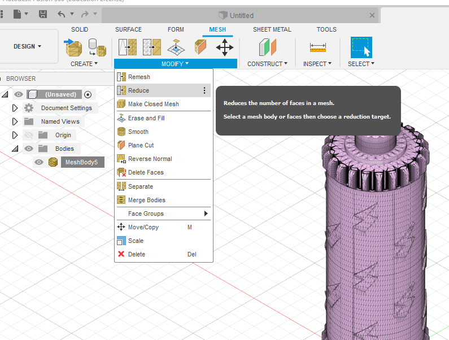Screen dimensions: 449x340
Task: Click the Named Views folder icon
Action: (29, 121)
